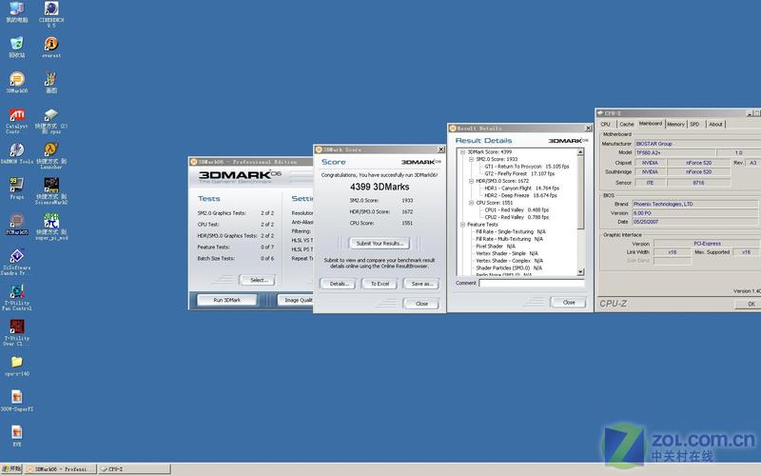This screenshot has width=761, height=476.
Task: Click the Image Quality button in 3DMark06
Action: (x=296, y=300)
